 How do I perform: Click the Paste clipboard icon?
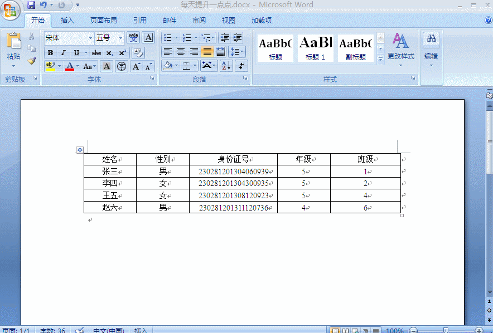tap(13, 41)
